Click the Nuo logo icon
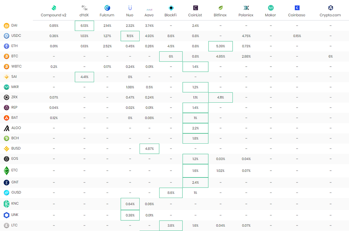The width and height of the screenshot is (349, 231). [x=130, y=8]
